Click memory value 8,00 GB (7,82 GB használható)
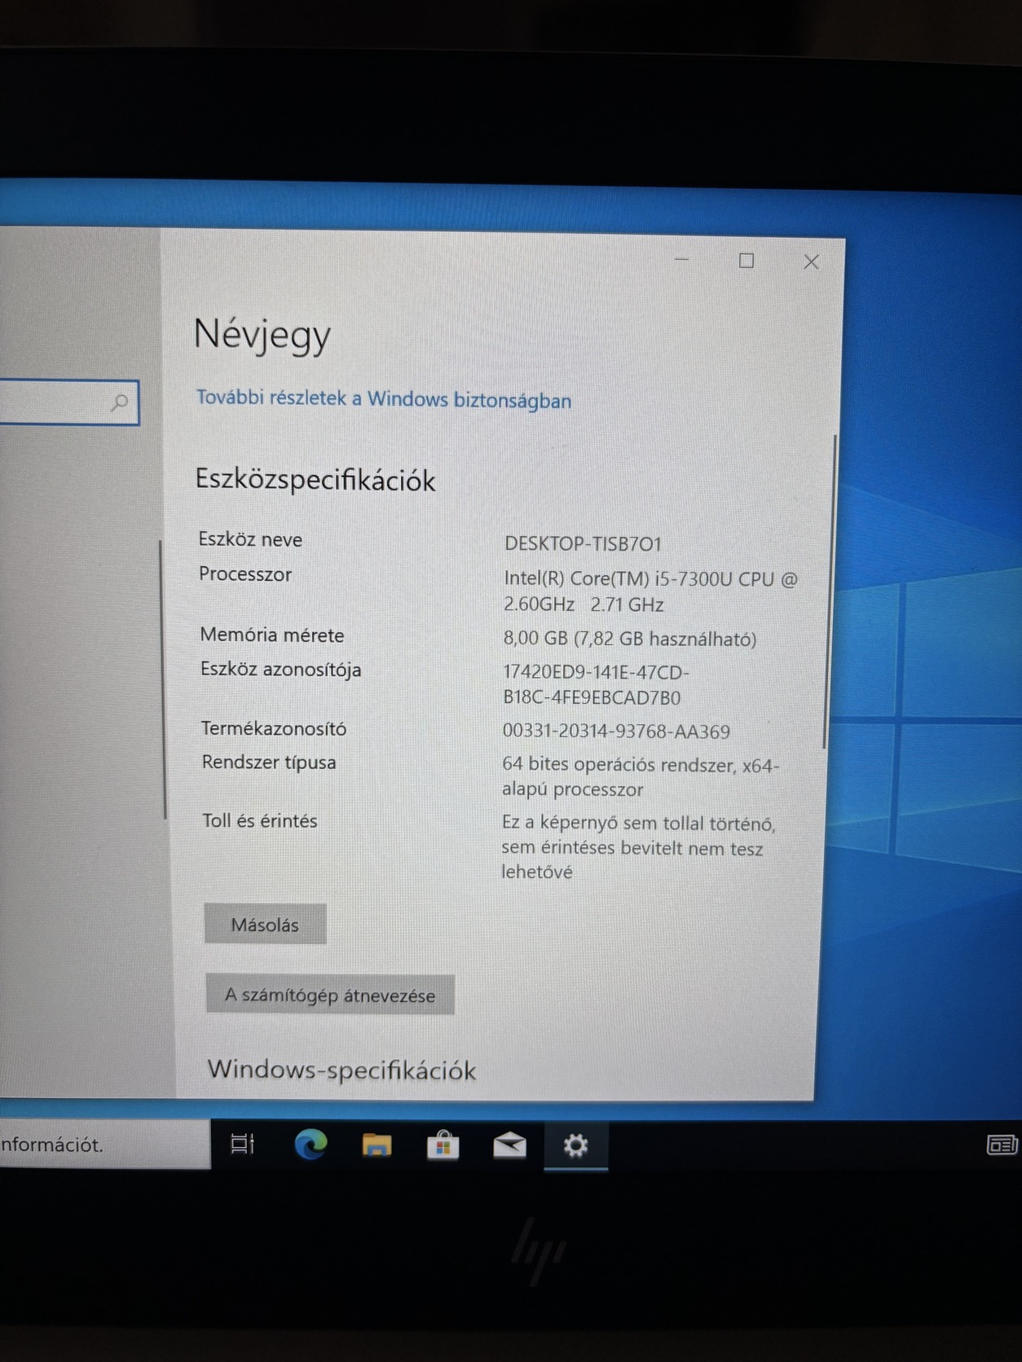Image resolution: width=1022 pixels, height=1362 pixels. [x=629, y=639]
